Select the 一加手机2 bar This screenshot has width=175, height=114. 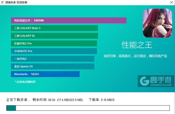(x=52, y=59)
